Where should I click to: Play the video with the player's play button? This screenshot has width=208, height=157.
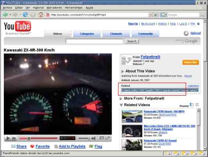point(8,138)
